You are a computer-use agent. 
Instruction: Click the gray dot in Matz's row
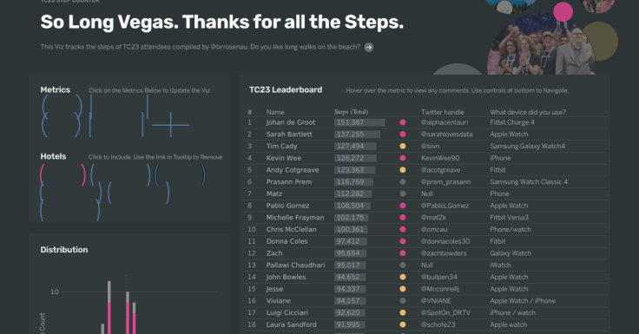tap(403, 193)
